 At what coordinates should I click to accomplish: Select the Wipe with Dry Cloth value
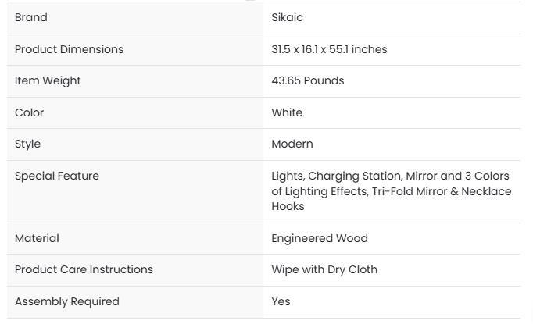click(324, 269)
